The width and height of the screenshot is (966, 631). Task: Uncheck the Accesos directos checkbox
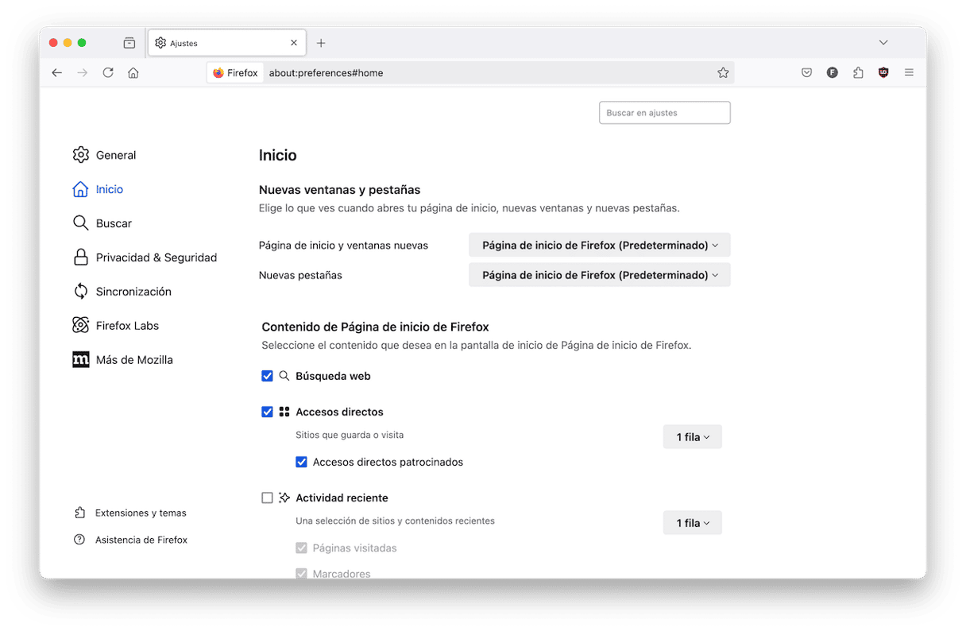click(x=267, y=412)
